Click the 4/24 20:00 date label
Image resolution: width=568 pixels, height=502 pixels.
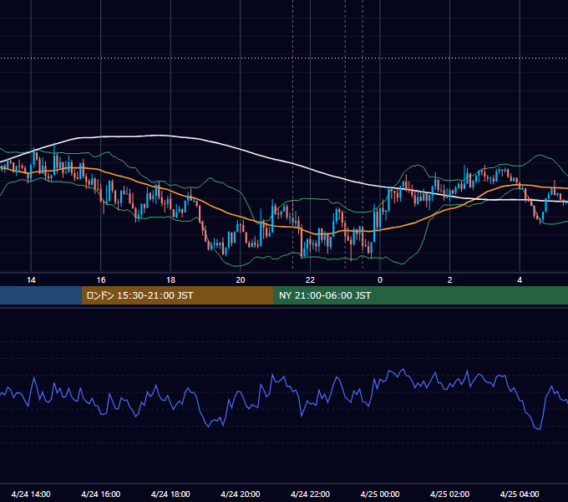click(241, 494)
